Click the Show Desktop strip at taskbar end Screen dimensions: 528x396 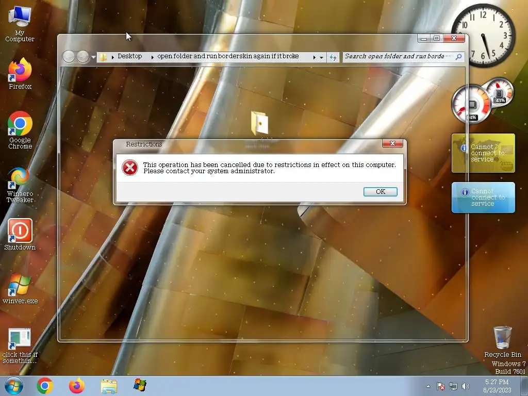point(524,386)
